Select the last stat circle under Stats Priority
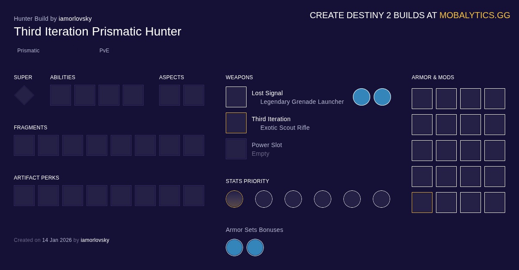519x270 pixels. tap(381, 199)
